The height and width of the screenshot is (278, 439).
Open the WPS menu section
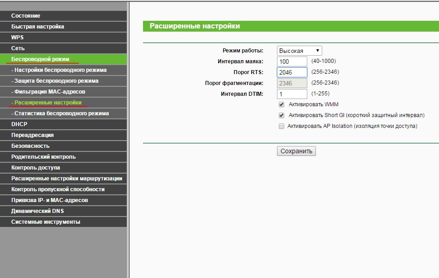(63, 38)
